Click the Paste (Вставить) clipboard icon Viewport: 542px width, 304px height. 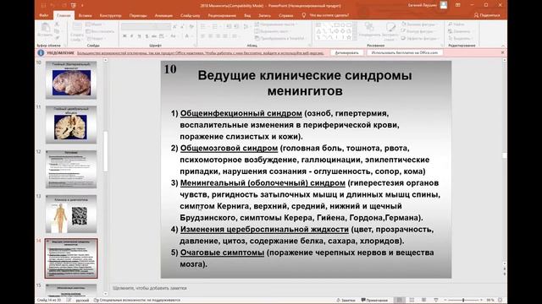click(45, 28)
